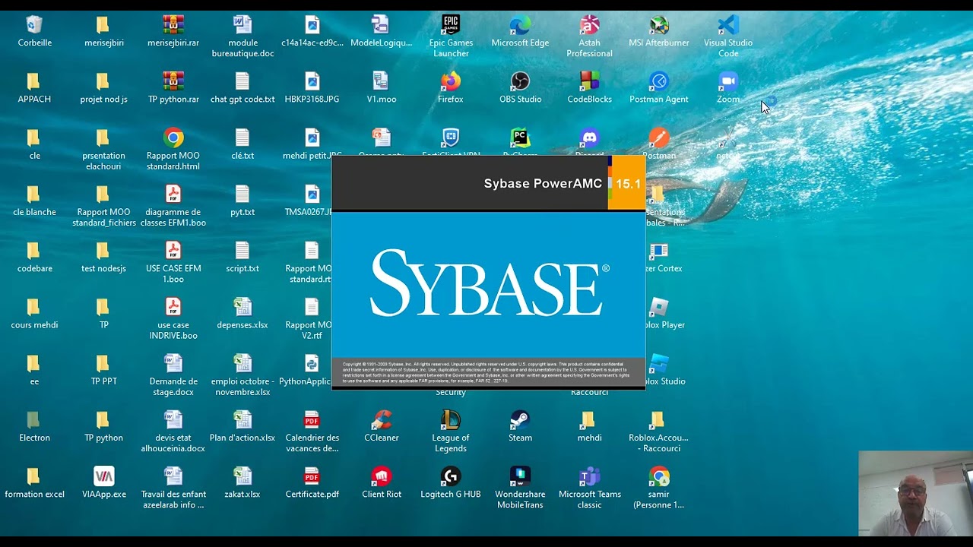Select use case INDRIVE.boo file
Image resolution: width=973 pixels, height=547 pixels.
coord(173,318)
